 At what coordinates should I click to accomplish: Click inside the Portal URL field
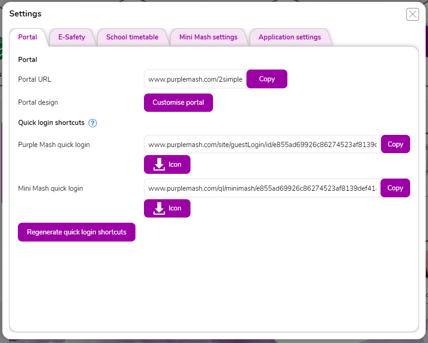pyautogui.click(x=195, y=79)
